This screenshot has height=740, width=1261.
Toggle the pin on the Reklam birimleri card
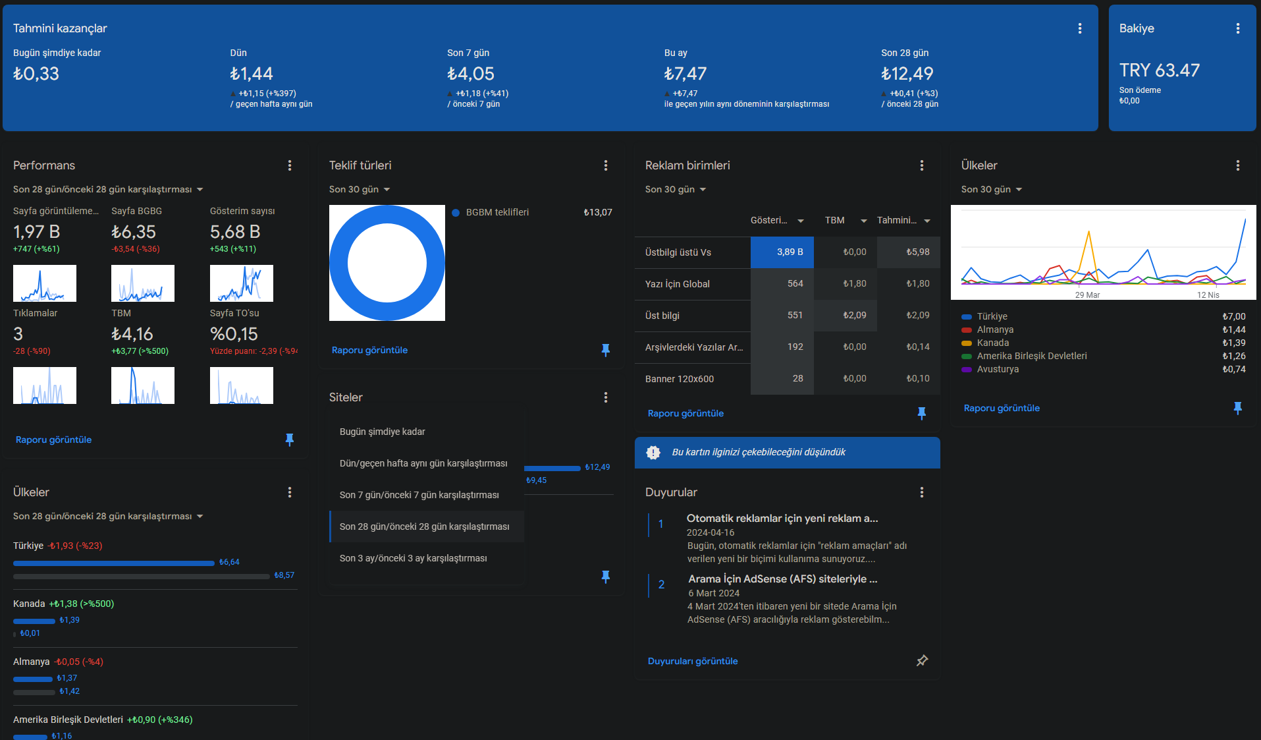pos(922,413)
